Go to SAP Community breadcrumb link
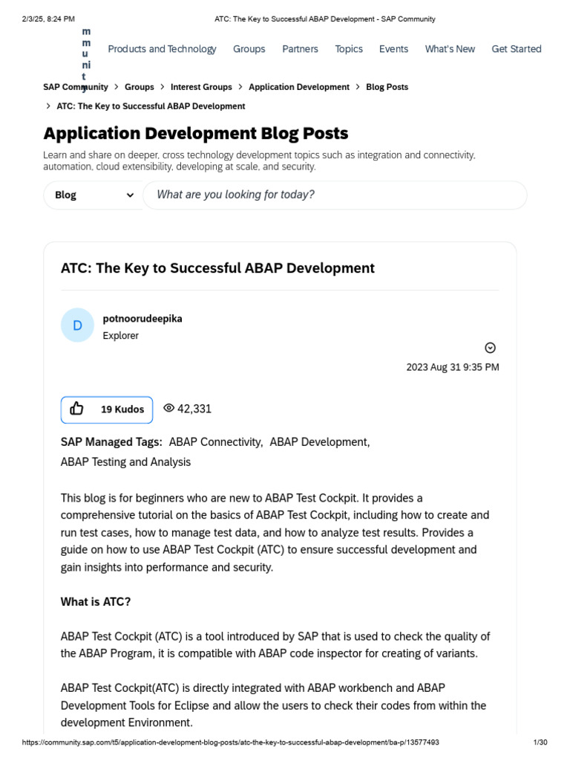This screenshot has width=570, height=761. pos(76,87)
